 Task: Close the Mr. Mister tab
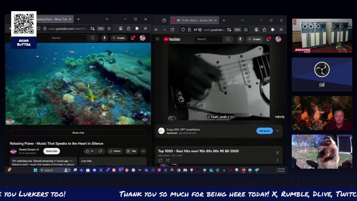[x=216, y=20]
